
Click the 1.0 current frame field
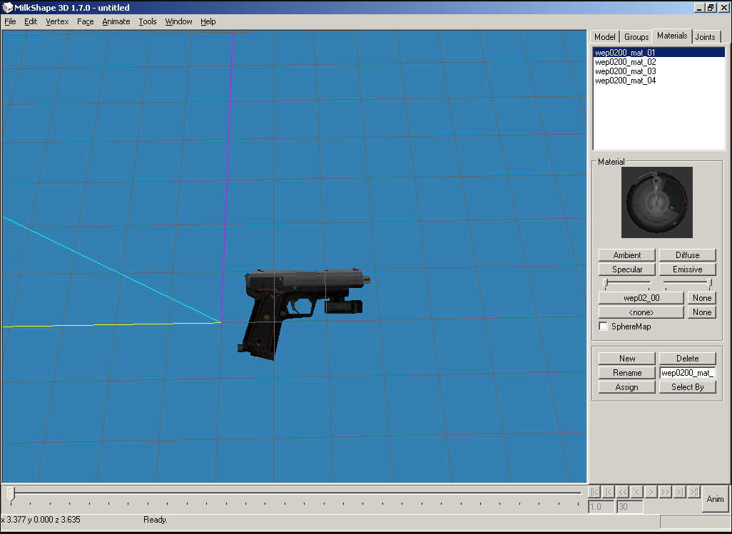pyautogui.click(x=601, y=507)
